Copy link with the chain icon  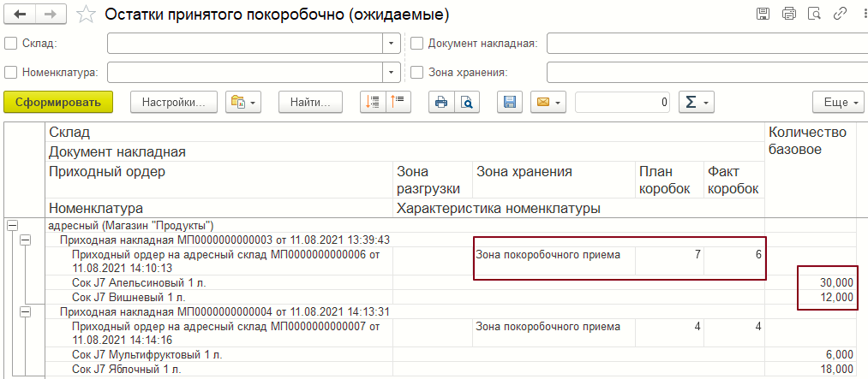[x=840, y=15]
